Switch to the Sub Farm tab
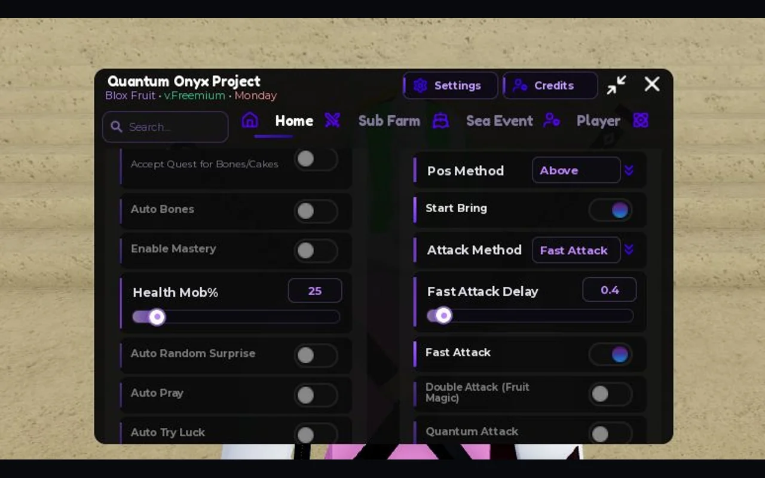The image size is (765, 478). (x=389, y=121)
